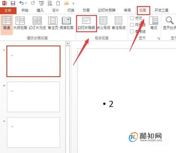Open the Notes Page view (备注页)
This screenshot has width=176, height=153.
(53, 23)
